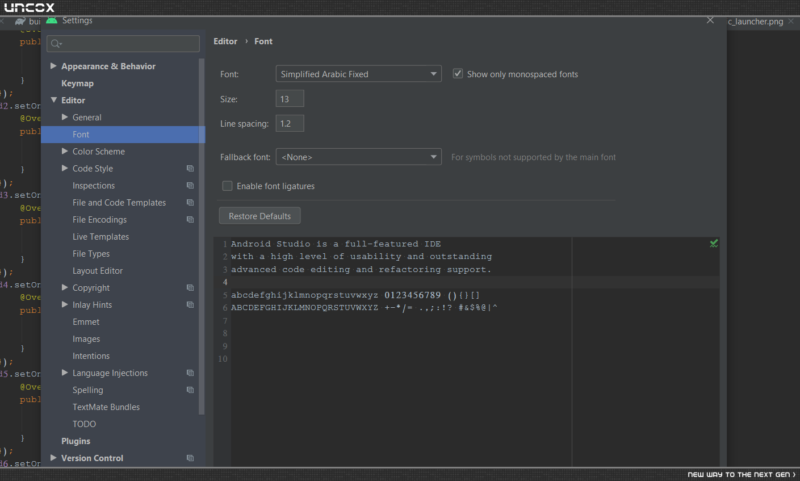
Task: Click the Android icon in the Settings title bar
Action: (52, 20)
